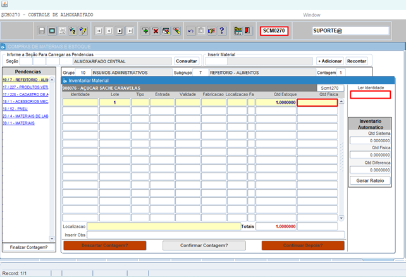Insert a new record with green plus

(x=145, y=31)
